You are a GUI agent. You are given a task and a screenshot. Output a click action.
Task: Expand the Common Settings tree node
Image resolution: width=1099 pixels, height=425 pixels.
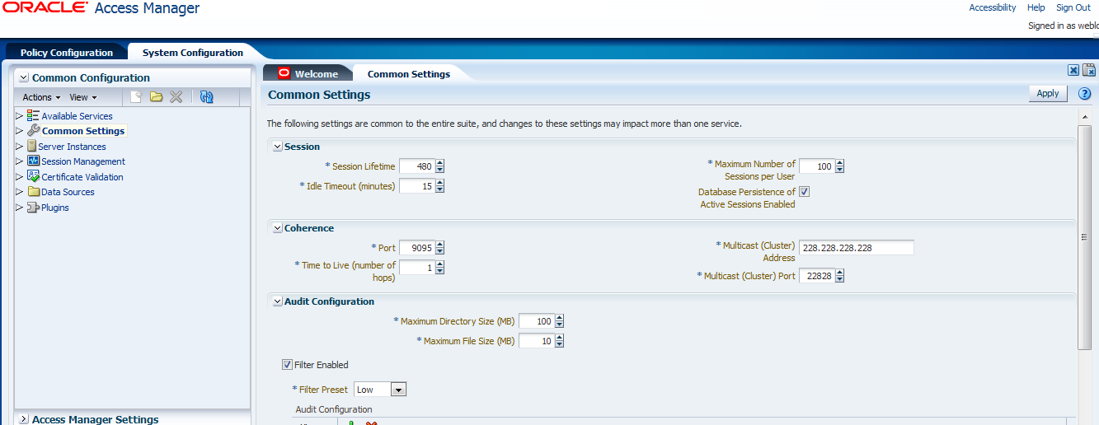pyautogui.click(x=19, y=131)
